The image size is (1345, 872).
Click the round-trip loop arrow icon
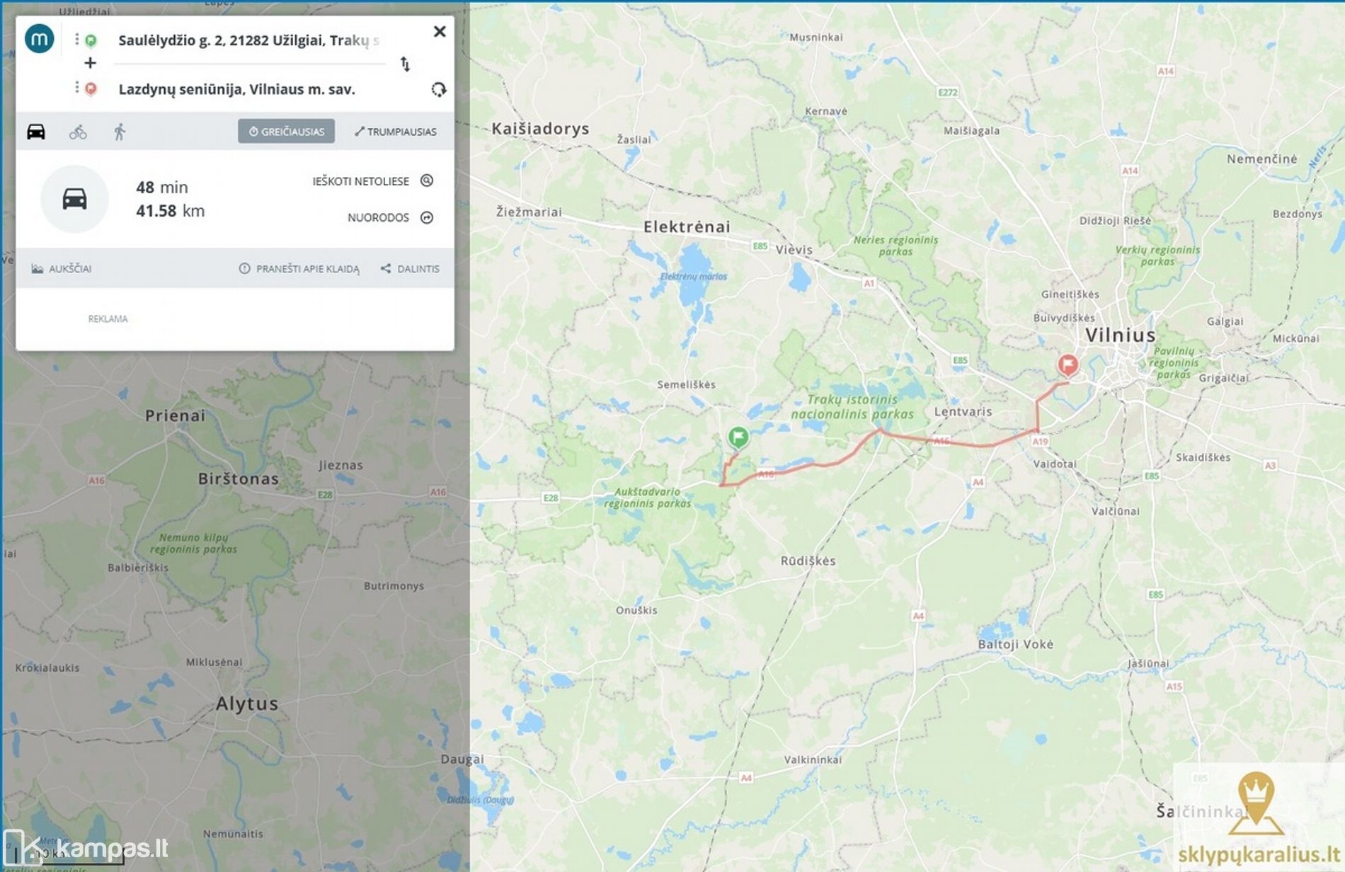point(439,90)
